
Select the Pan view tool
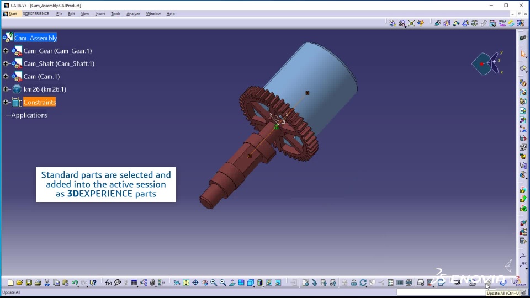pos(195,283)
